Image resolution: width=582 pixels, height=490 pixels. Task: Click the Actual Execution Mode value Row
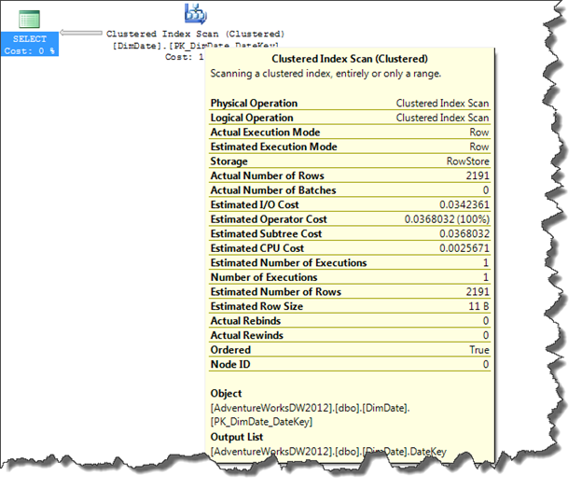478,132
